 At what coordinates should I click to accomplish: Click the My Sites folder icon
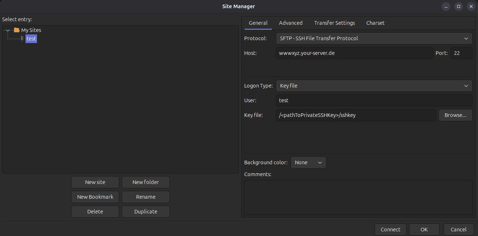(17, 30)
